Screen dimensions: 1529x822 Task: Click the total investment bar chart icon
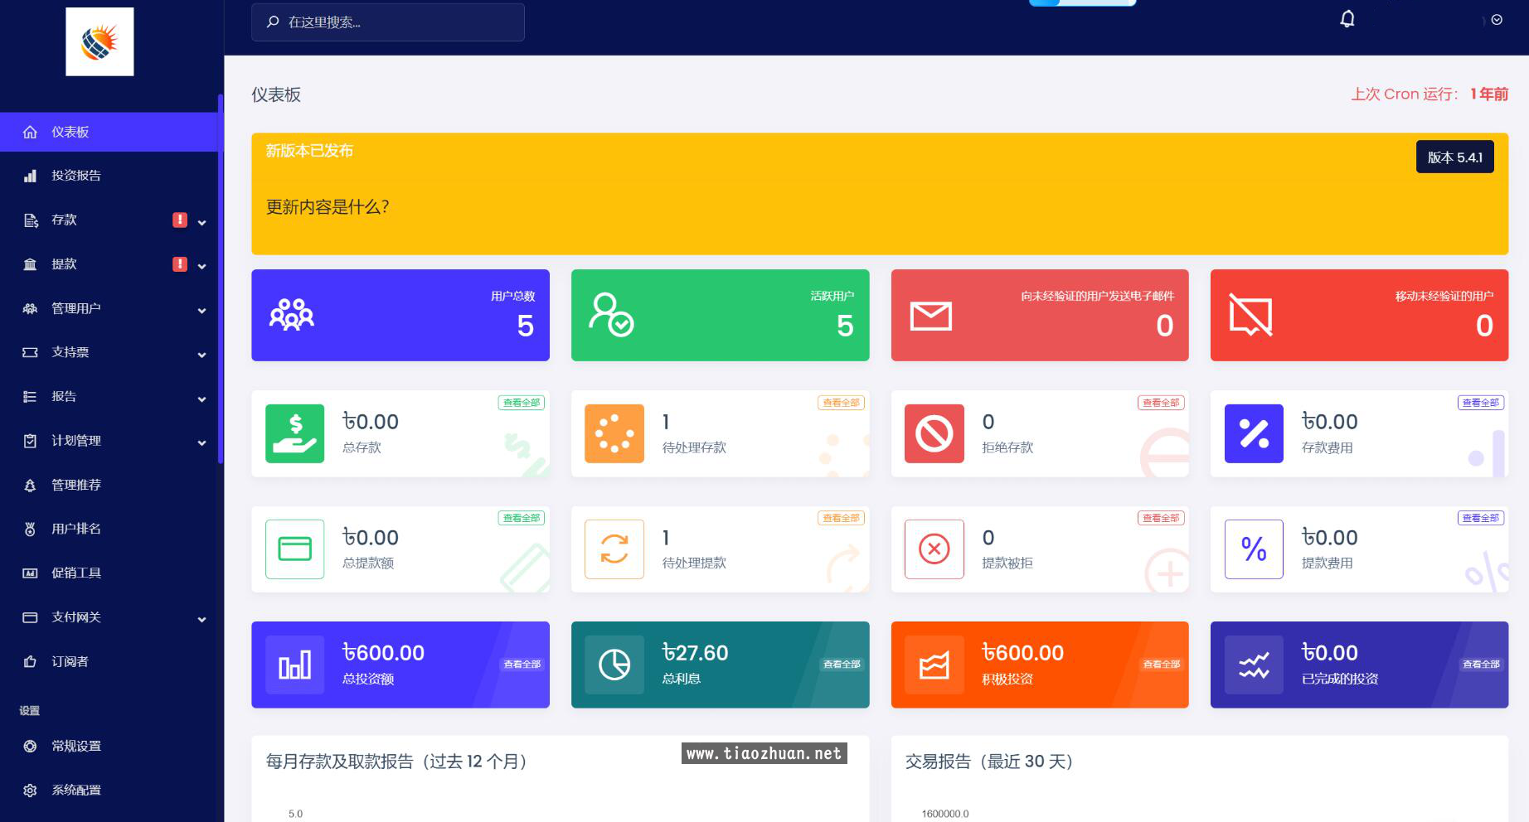pyautogui.click(x=295, y=665)
